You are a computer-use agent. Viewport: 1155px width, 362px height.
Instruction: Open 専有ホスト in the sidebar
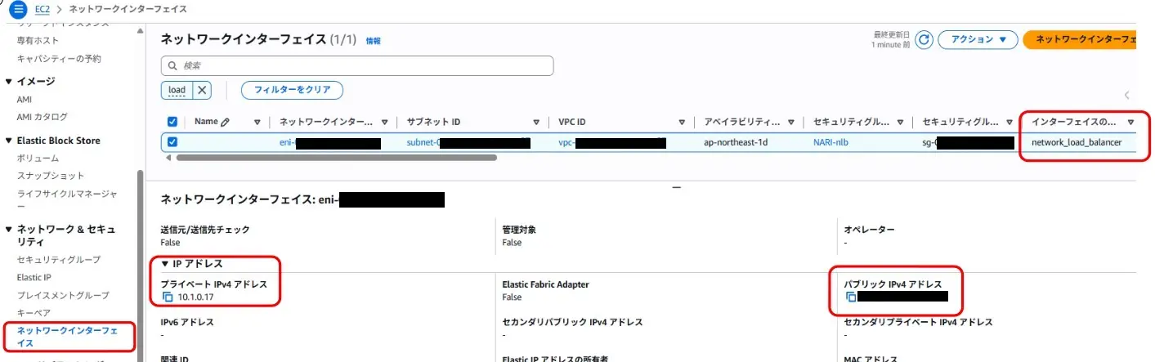[38, 40]
